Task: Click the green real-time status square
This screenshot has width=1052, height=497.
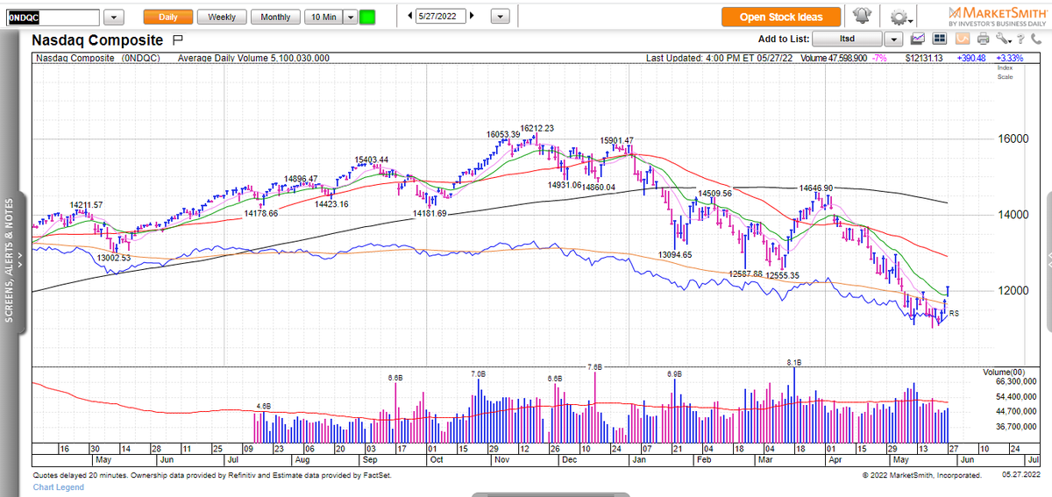Action: pyautogui.click(x=367, y=17)
